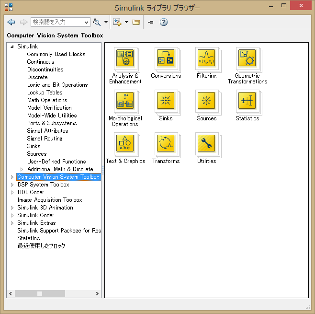Open the Morphological Operations library

tap(125, 101)
